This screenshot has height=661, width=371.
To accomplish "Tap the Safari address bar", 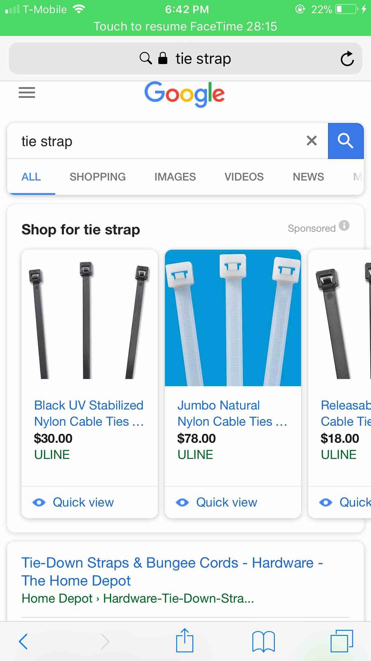I will [x=185, y=59].
